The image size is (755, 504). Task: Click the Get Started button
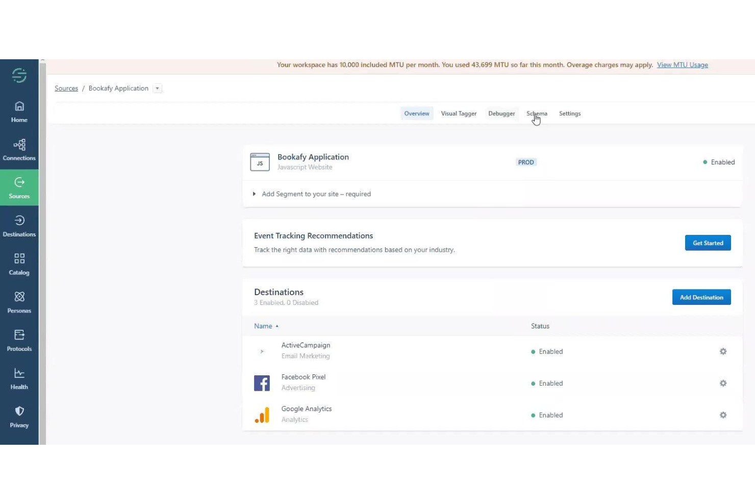click(708, 243)
